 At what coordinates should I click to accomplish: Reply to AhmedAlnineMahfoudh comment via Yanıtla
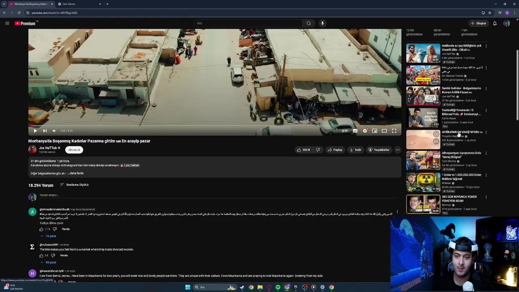(66, 229)
